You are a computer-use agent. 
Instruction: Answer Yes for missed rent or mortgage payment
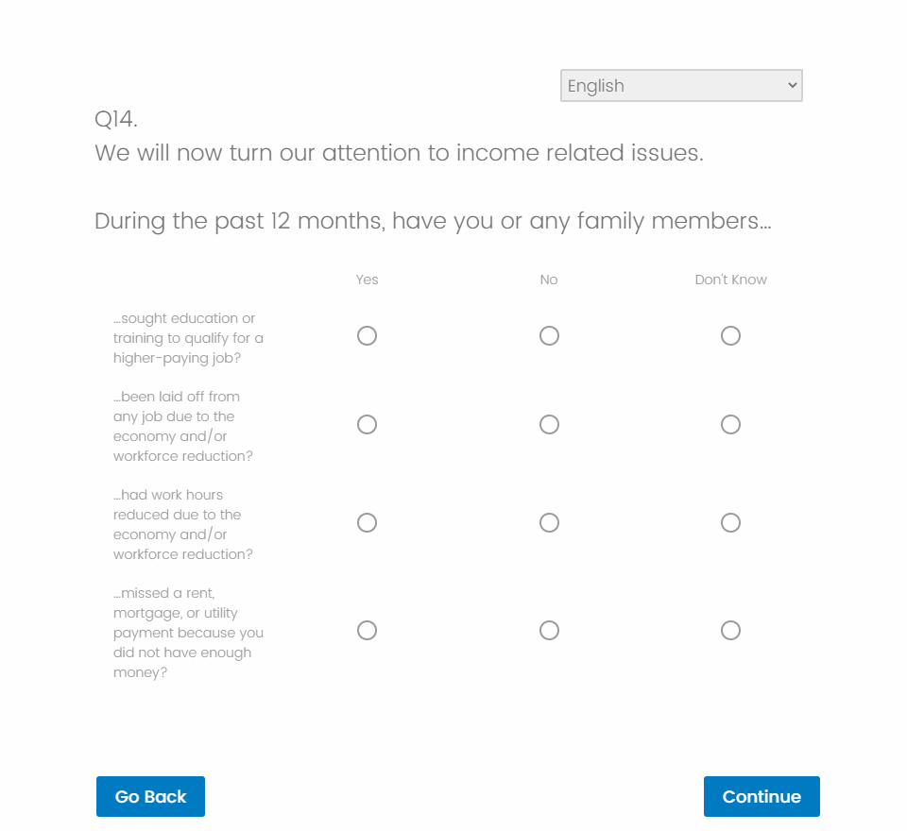pos(368,631)
